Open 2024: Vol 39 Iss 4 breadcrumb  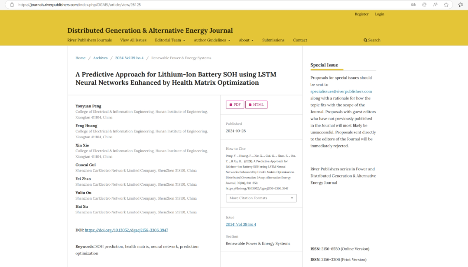(x=129, y=58)
